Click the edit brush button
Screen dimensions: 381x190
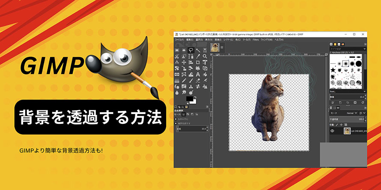332,102
